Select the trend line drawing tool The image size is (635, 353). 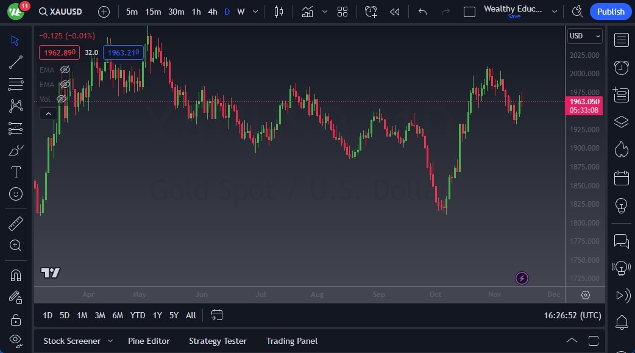(16, 62)
